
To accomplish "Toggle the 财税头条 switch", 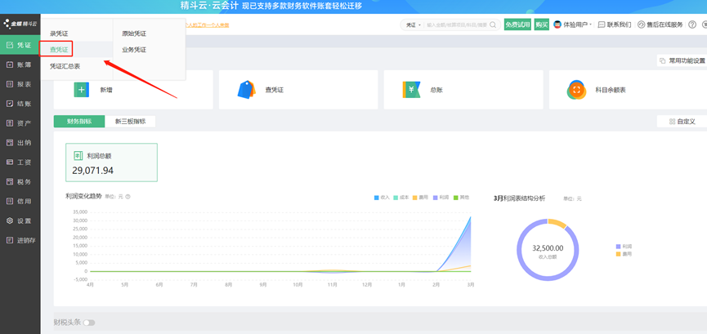I will click(89, 323).
